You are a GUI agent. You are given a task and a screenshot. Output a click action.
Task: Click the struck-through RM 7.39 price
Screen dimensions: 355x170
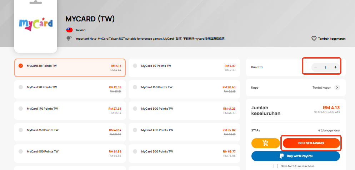click(230, 70)
